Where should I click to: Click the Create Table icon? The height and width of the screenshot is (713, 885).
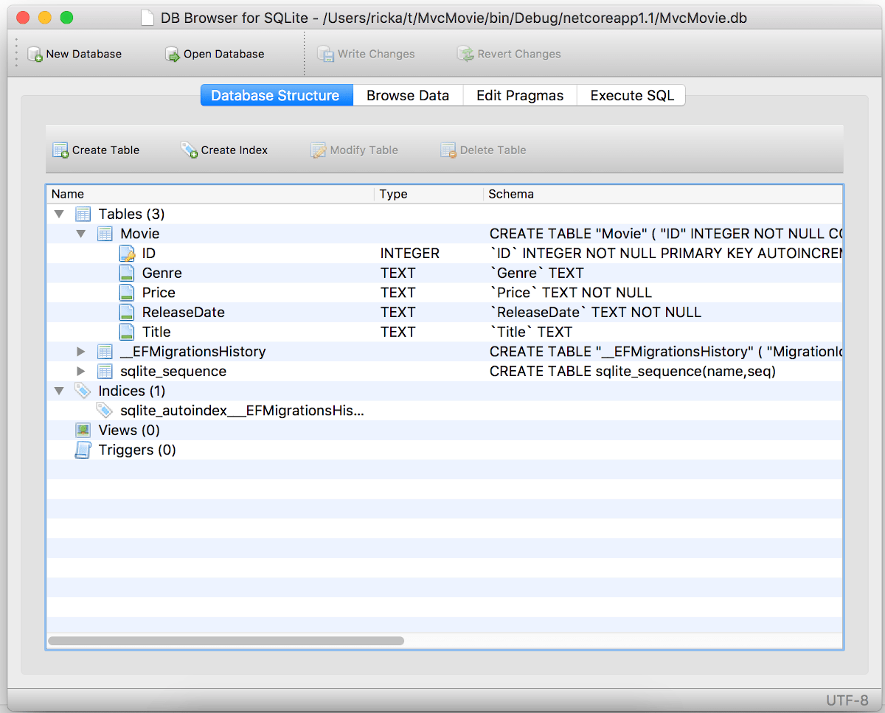coord(59,150)
